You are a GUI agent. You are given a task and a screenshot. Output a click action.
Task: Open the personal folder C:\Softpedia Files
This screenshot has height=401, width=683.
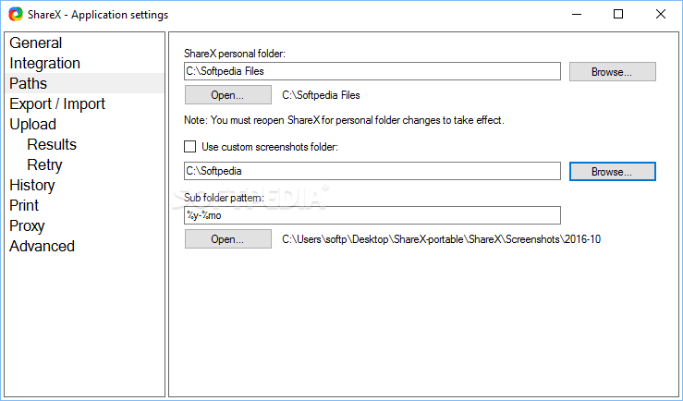(x=227, y=94)
